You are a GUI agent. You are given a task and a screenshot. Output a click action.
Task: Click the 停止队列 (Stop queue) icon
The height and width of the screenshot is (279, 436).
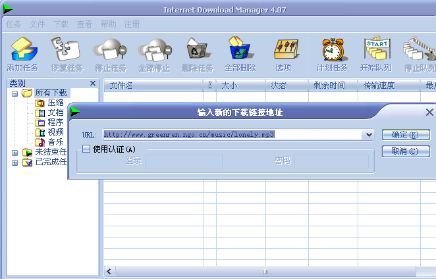pyautogui.click(x=420, y=49)
